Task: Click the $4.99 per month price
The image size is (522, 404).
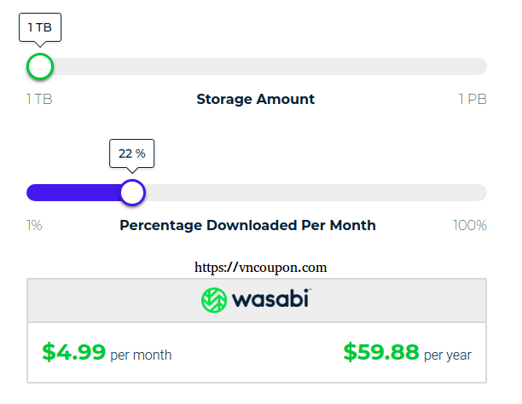Action: pos(73,352)
